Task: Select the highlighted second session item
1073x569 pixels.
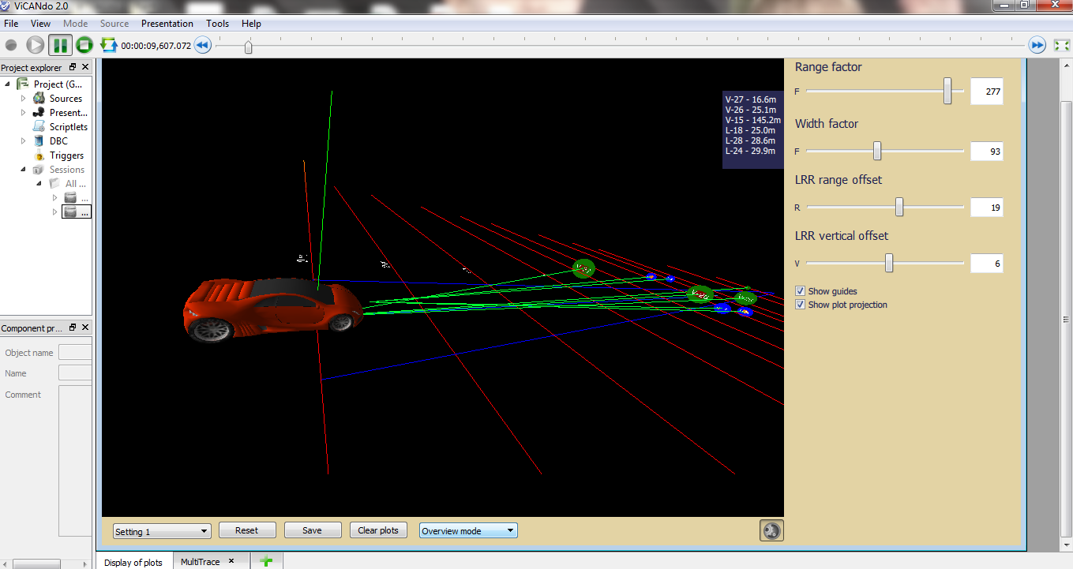Action: [77, 212]
